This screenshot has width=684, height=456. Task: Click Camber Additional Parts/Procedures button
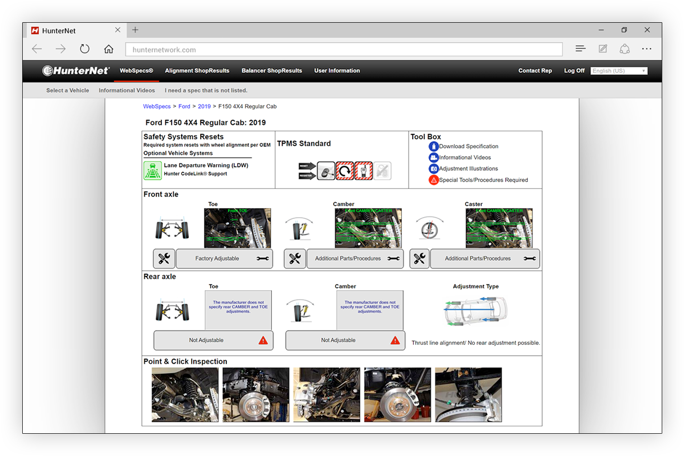356,259
